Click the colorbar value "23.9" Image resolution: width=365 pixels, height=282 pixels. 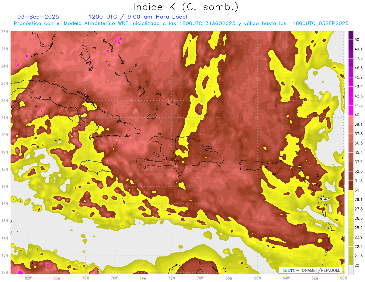click(x=359, y=237)
